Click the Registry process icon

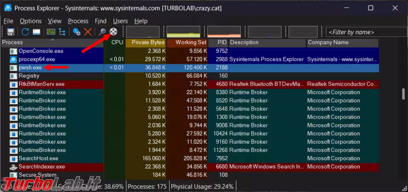(x=13, y=76)
